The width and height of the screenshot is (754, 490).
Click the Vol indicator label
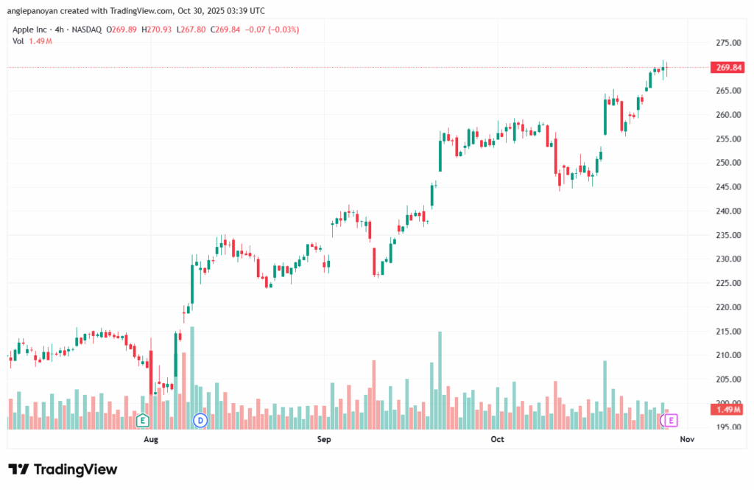coord(18,41)
